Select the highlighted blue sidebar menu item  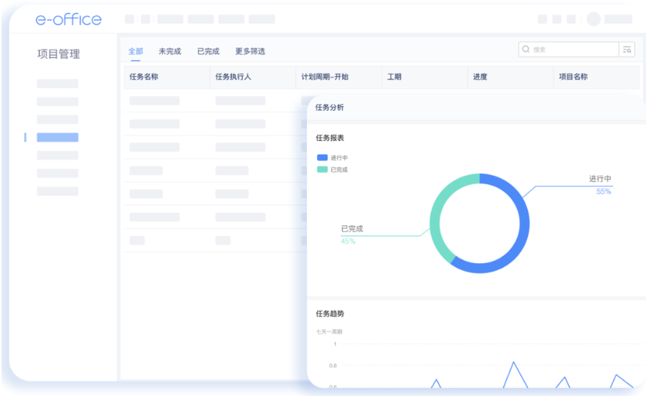(57, 137)
